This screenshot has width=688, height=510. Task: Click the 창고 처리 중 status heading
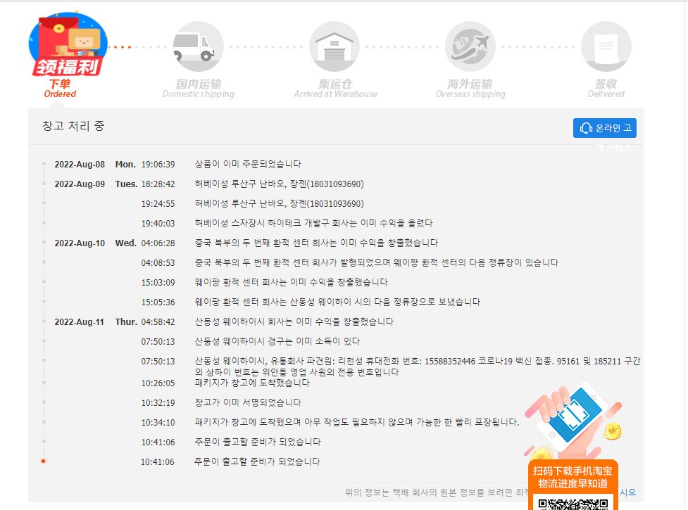(x=74, y=127)
